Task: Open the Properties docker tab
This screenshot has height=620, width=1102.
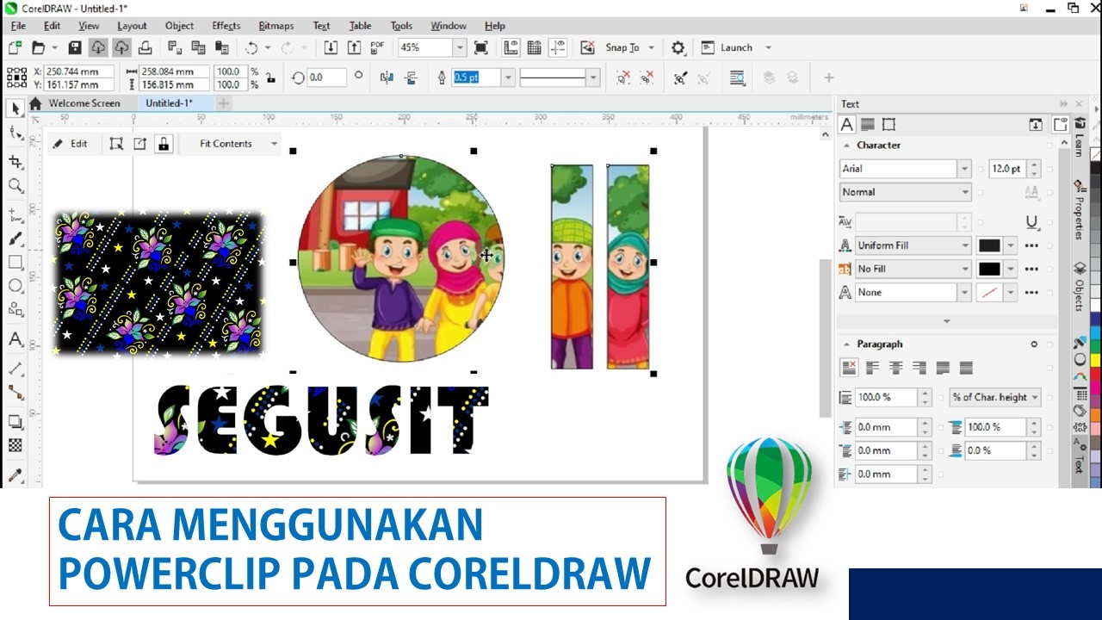Action: click(x=1078, y=210)
